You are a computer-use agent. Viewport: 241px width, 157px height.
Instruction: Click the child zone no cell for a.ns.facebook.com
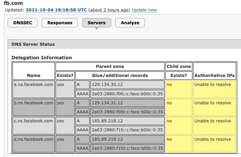point(179,89)
